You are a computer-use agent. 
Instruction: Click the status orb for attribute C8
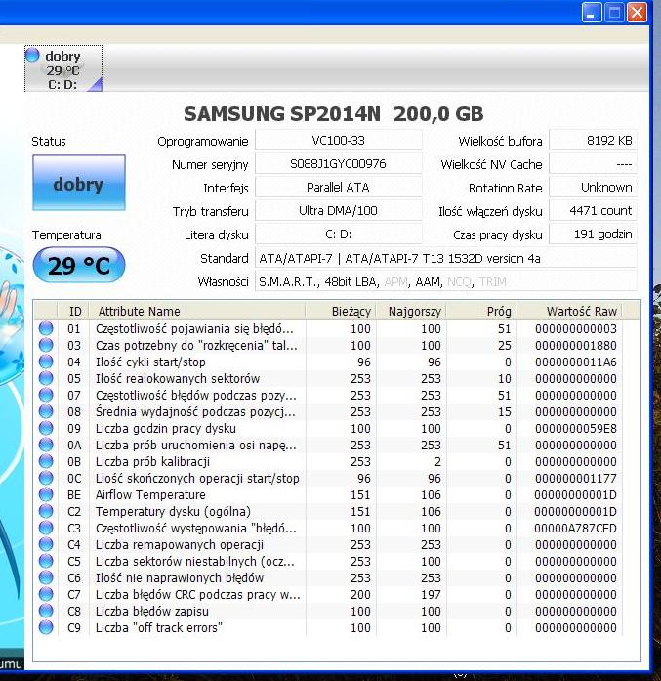tap(46, 611)
